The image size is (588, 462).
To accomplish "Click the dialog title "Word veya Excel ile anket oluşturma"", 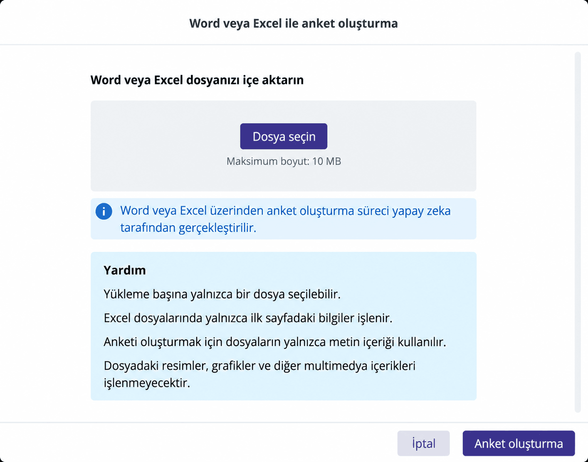I will [x=294, y=23].
